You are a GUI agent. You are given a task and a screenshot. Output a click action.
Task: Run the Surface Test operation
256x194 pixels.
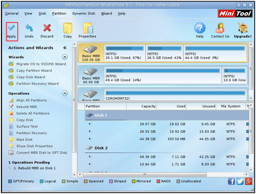23,126
